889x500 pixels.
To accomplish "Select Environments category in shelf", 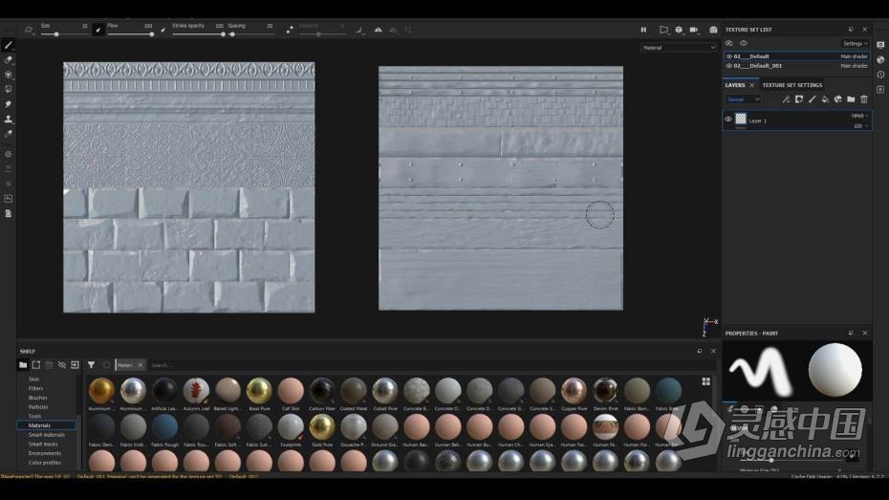I will click(x=45, y=453).
